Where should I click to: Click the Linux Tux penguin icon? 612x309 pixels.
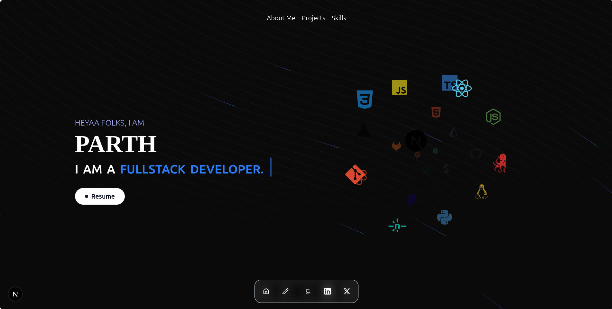pyautogui.click(x=482, y=192)
